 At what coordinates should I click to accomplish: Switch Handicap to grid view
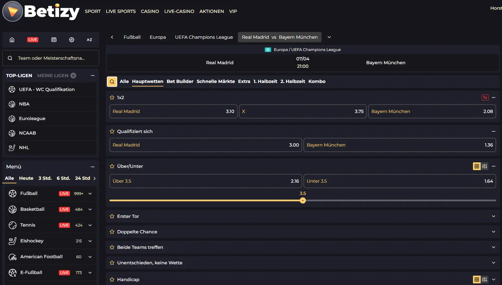coord(477,280)
